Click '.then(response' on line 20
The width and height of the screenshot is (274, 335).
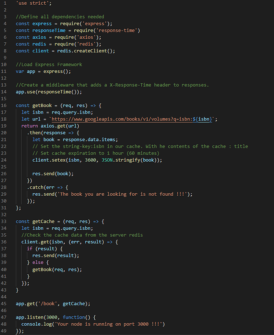[x=46, y=133]
